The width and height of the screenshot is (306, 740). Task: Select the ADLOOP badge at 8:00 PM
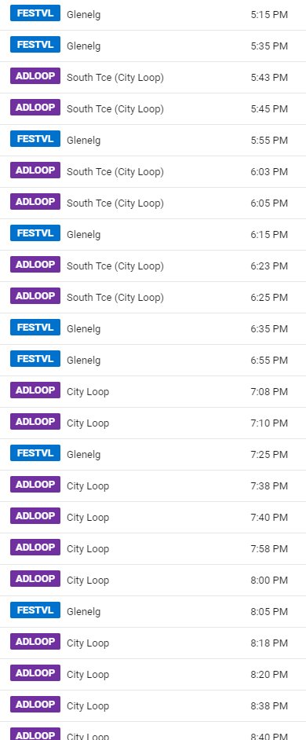35,579
